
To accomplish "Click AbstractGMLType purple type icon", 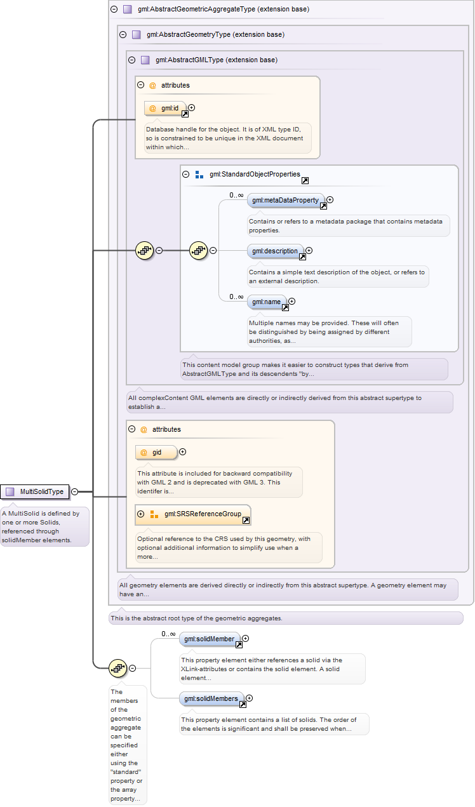I will tap(145, 60).
